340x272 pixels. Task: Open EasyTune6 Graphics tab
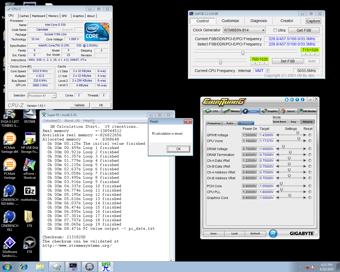pos(269,111)
